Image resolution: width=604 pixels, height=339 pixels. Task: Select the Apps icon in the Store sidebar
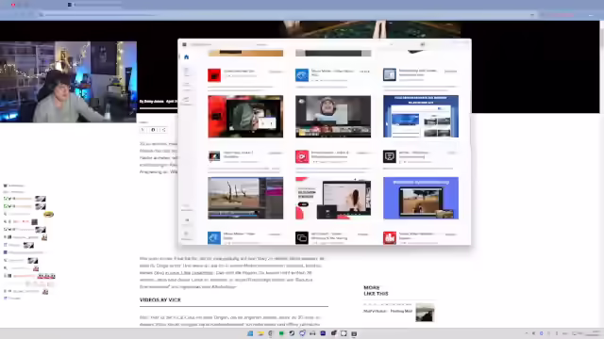tap(187, 72)
